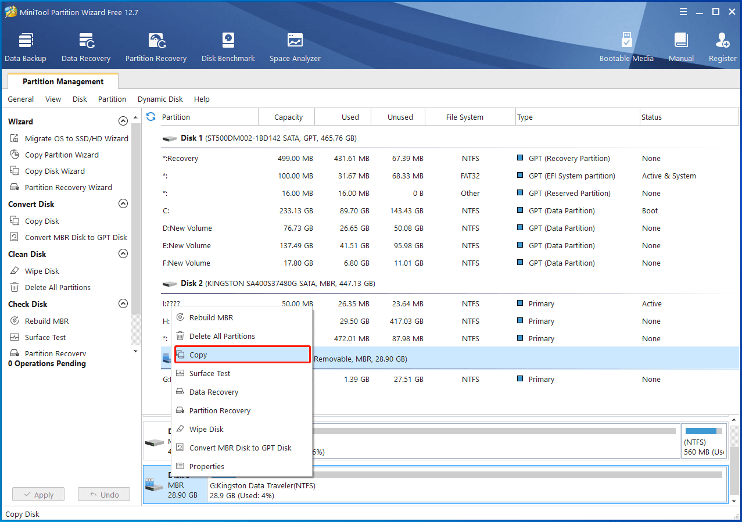
Task: Open the Manual
Action: point(681,48)
